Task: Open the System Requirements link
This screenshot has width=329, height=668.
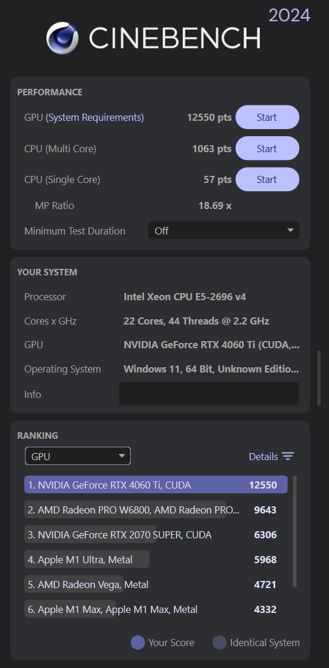Action: pyautogui.click(x=95, y=117)
